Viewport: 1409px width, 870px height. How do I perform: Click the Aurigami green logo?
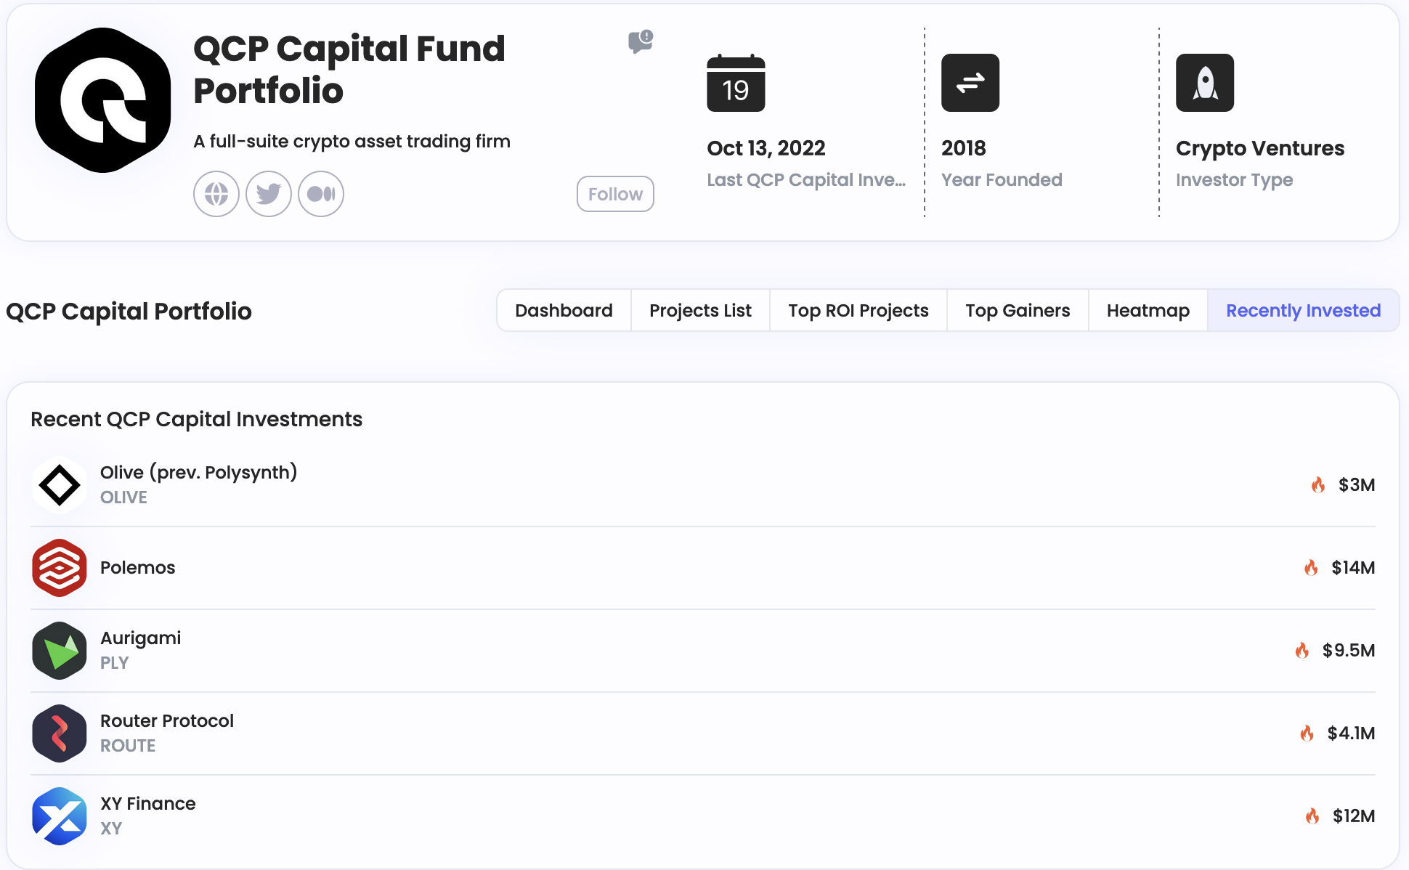click(x=60, y=651)
